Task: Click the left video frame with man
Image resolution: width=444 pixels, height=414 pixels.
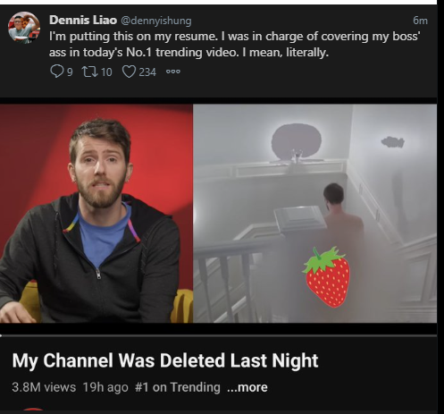Action: coord(96,214)
